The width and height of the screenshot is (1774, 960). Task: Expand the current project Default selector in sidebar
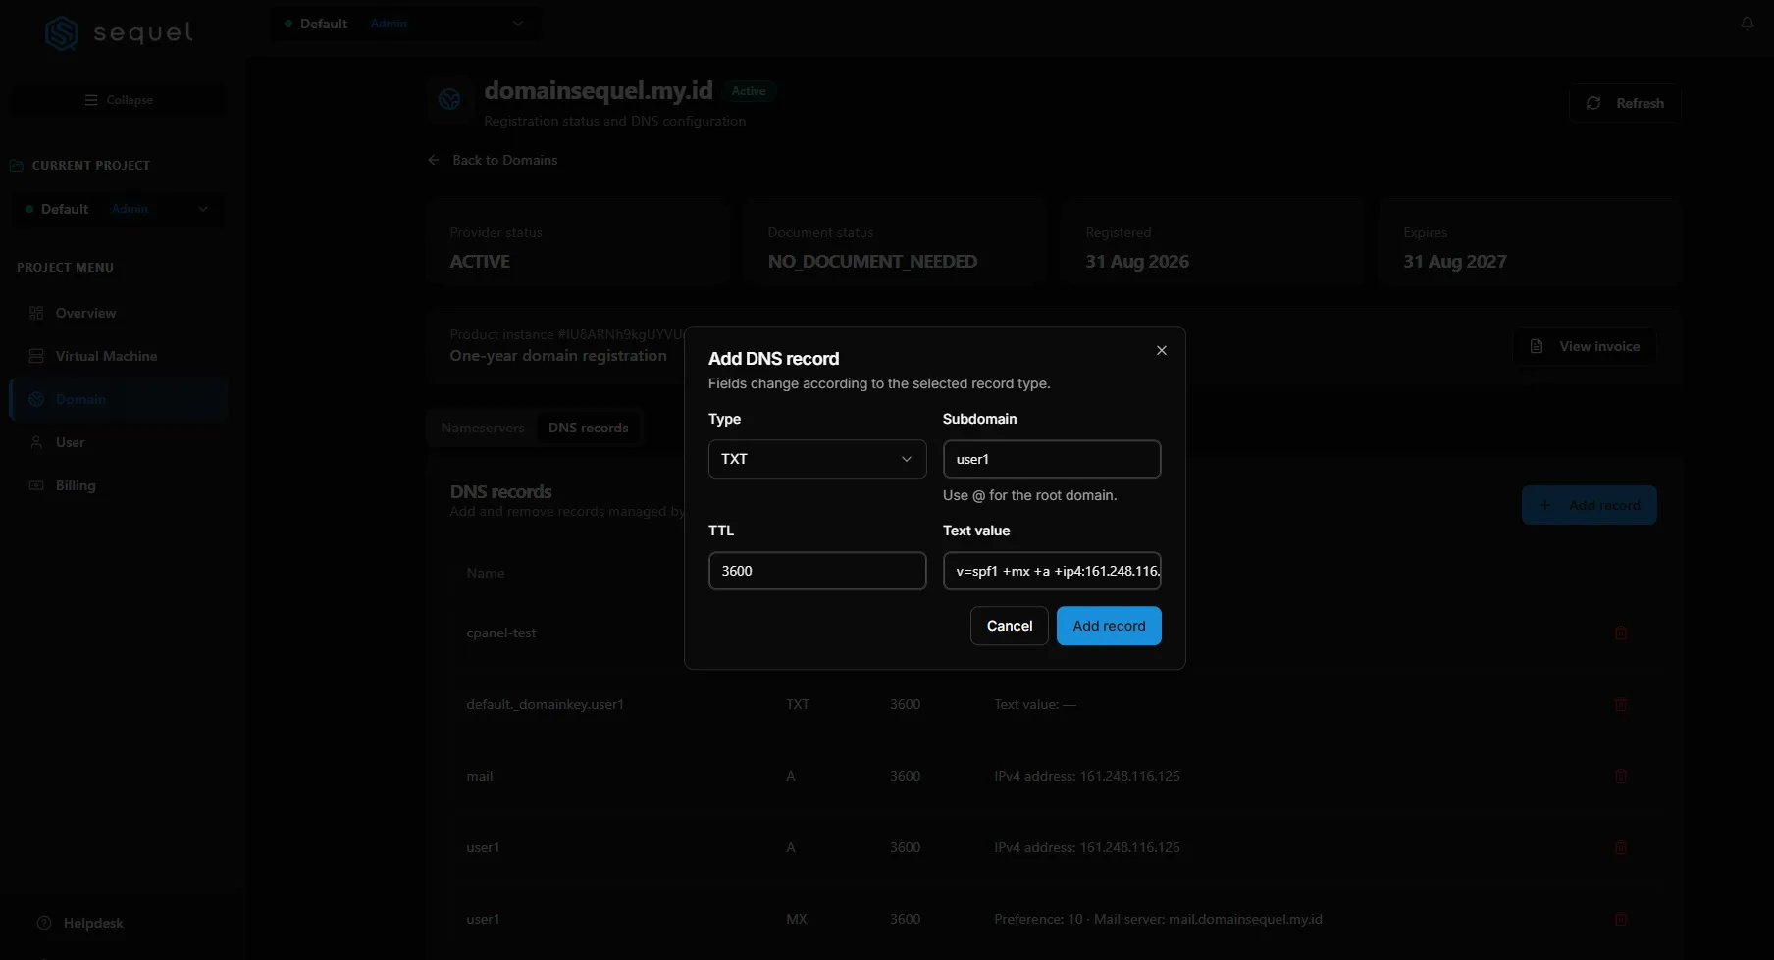coord(118,209)
